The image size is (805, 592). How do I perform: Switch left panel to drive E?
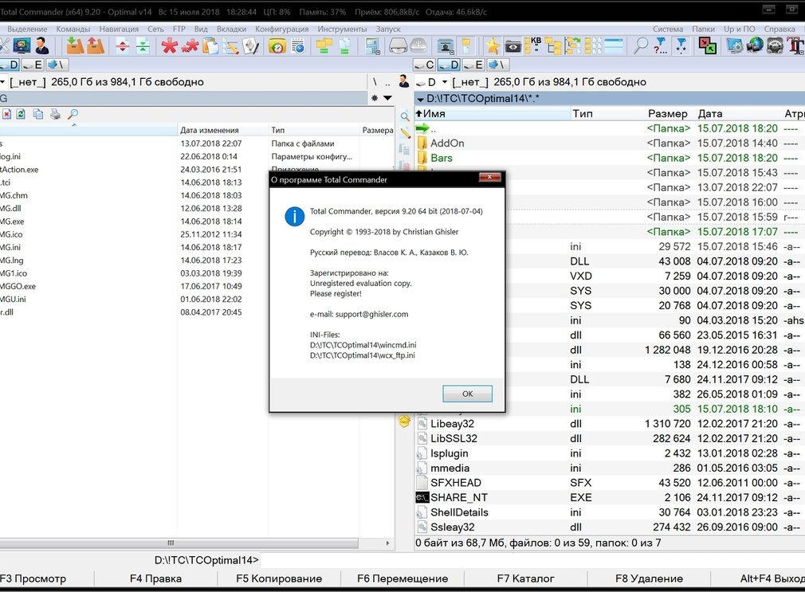[33, 65]
